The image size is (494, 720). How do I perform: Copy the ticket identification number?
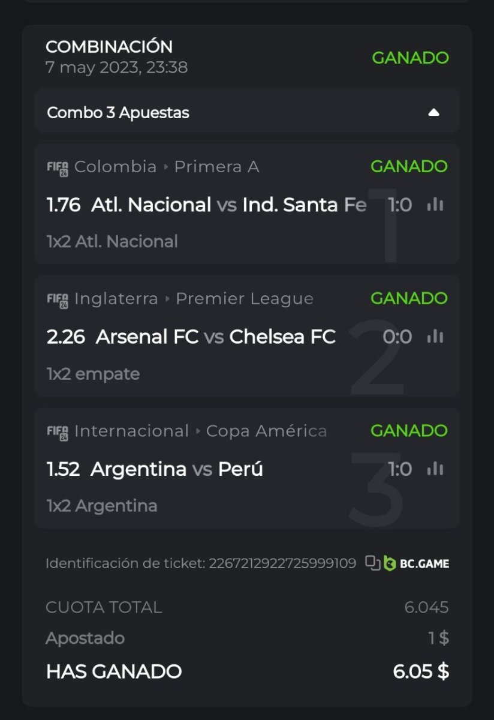point(373,563)
